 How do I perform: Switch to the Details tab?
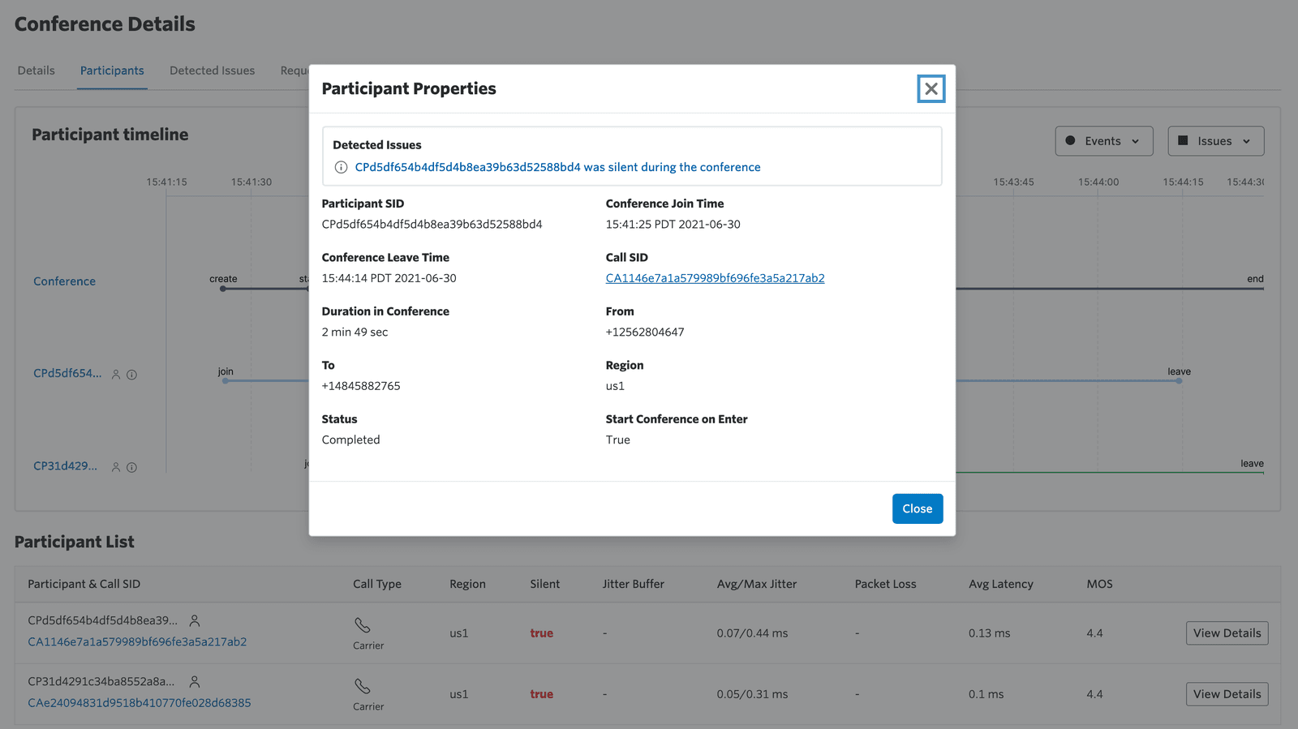(37, 71)
